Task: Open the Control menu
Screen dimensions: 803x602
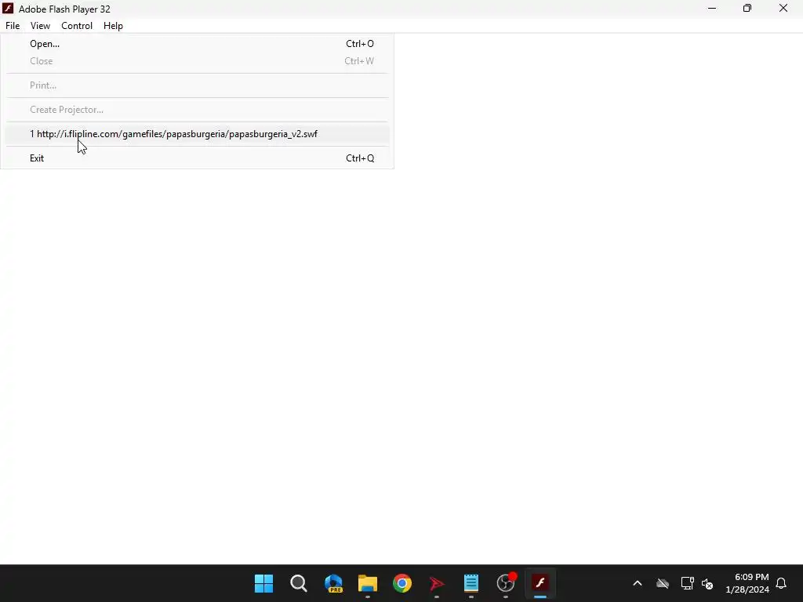Action: coord(77,26)
